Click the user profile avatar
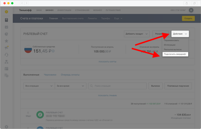This screenshot has height=129, width=201. point(191,10)
